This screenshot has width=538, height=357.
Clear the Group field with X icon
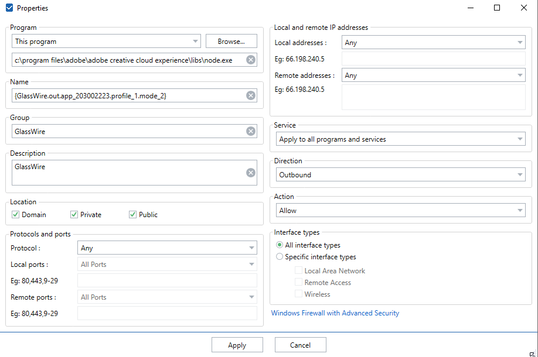pos(251,131)
